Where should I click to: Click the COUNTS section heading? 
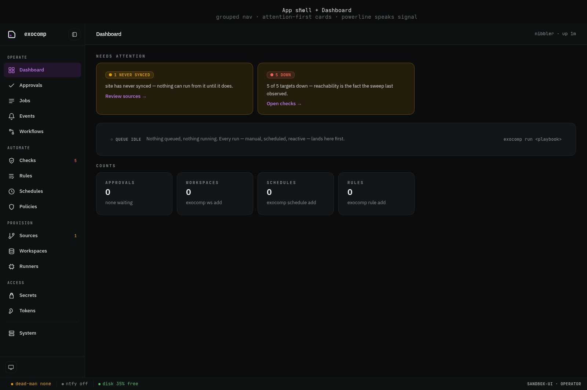106,166
